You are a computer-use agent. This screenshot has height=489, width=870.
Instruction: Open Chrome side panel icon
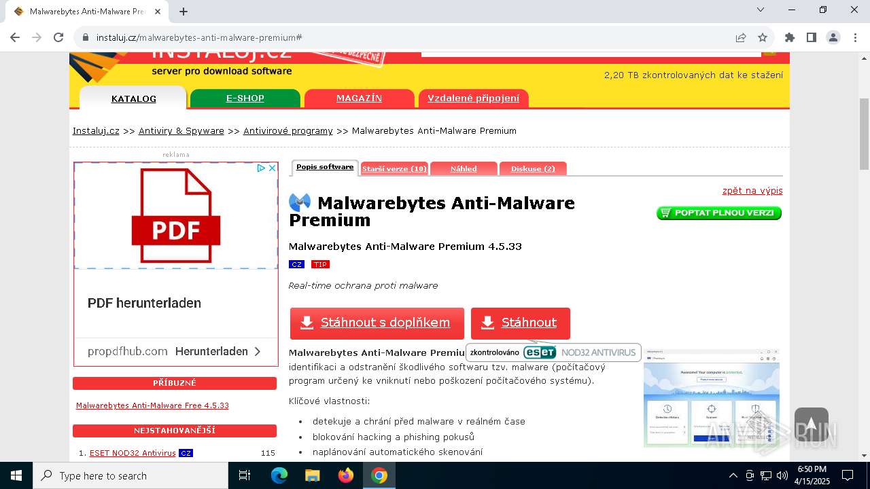click(x=812, y=37)
